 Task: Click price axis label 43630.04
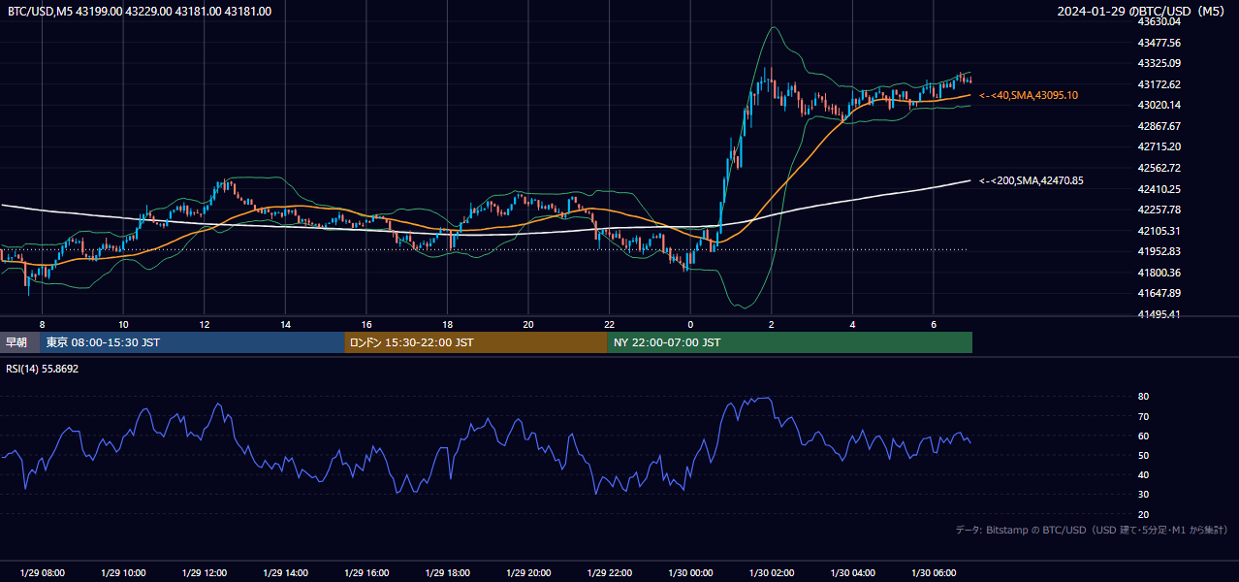coord(1160,21)
